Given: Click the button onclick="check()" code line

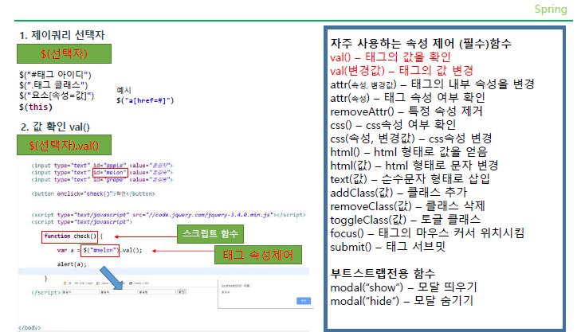Looking at the screenshot, I should tap(93, 193).
